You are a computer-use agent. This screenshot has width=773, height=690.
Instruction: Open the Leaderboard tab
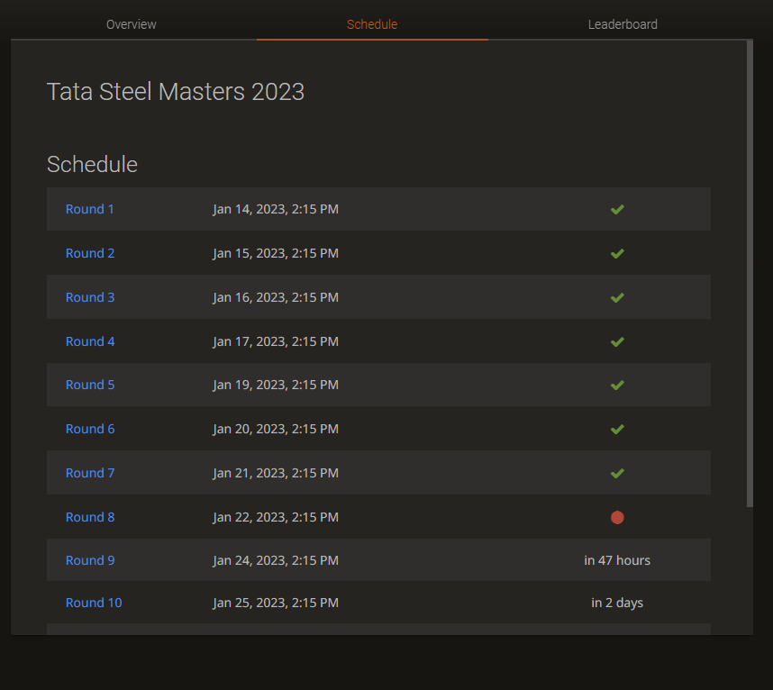coord(623,24)
